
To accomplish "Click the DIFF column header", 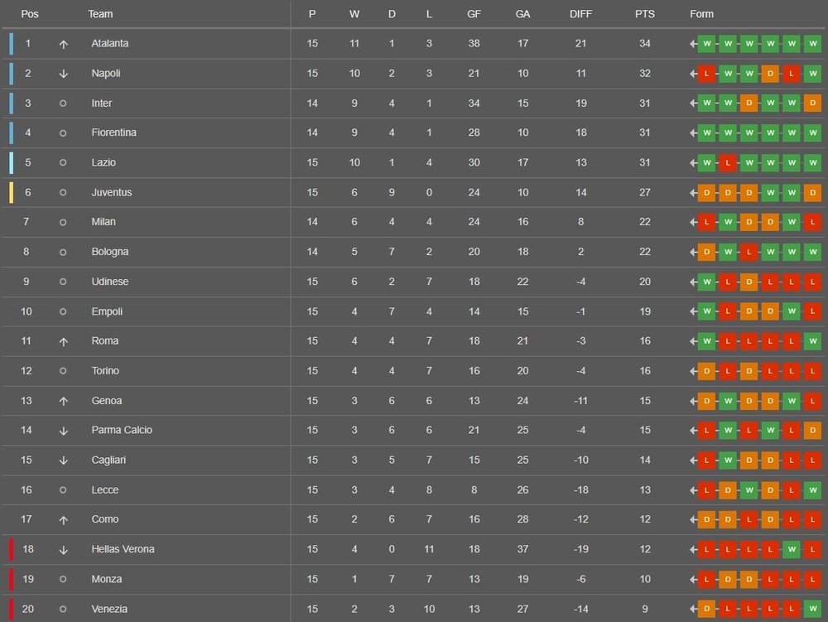I will (x=581, y=14).
